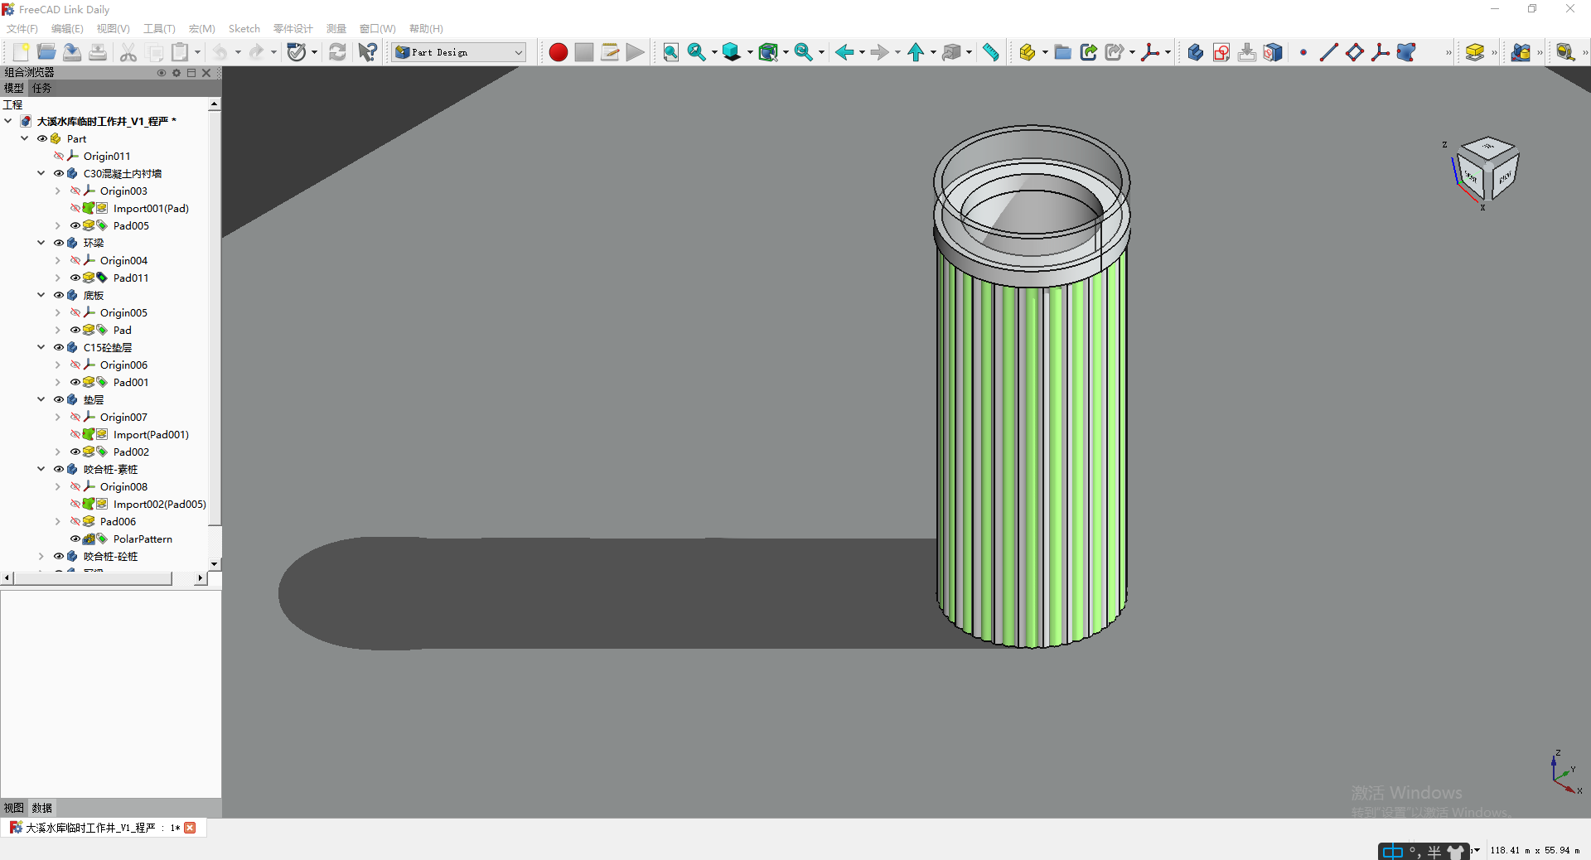Create a datum point
The image size is (1591, 860).
pyautogui.click(x=1303, y=52)
